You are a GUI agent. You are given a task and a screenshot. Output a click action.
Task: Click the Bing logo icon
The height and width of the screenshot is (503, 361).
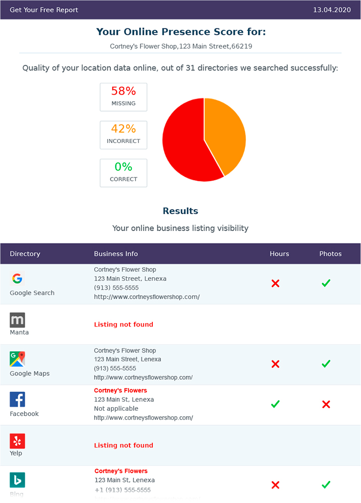click(17, 480)
